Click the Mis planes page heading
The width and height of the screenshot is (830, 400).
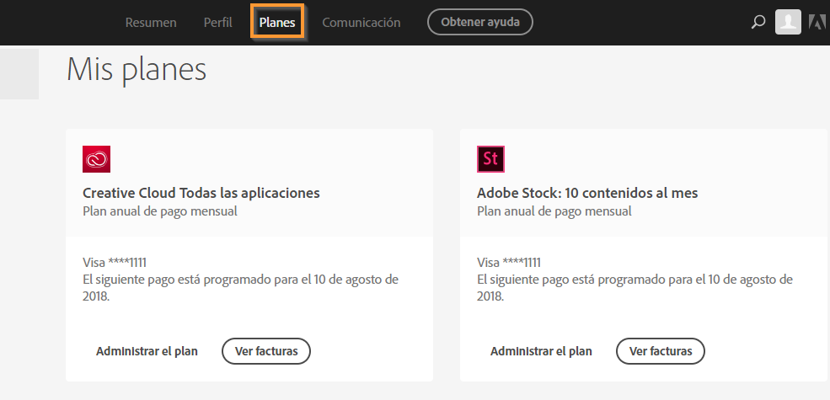(137, 69)
